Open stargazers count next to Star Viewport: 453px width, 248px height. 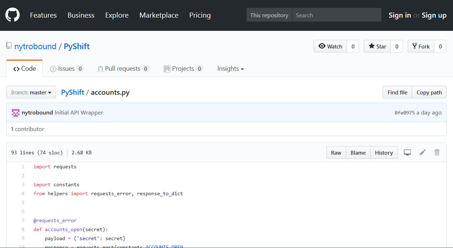[x=397, y=46]
